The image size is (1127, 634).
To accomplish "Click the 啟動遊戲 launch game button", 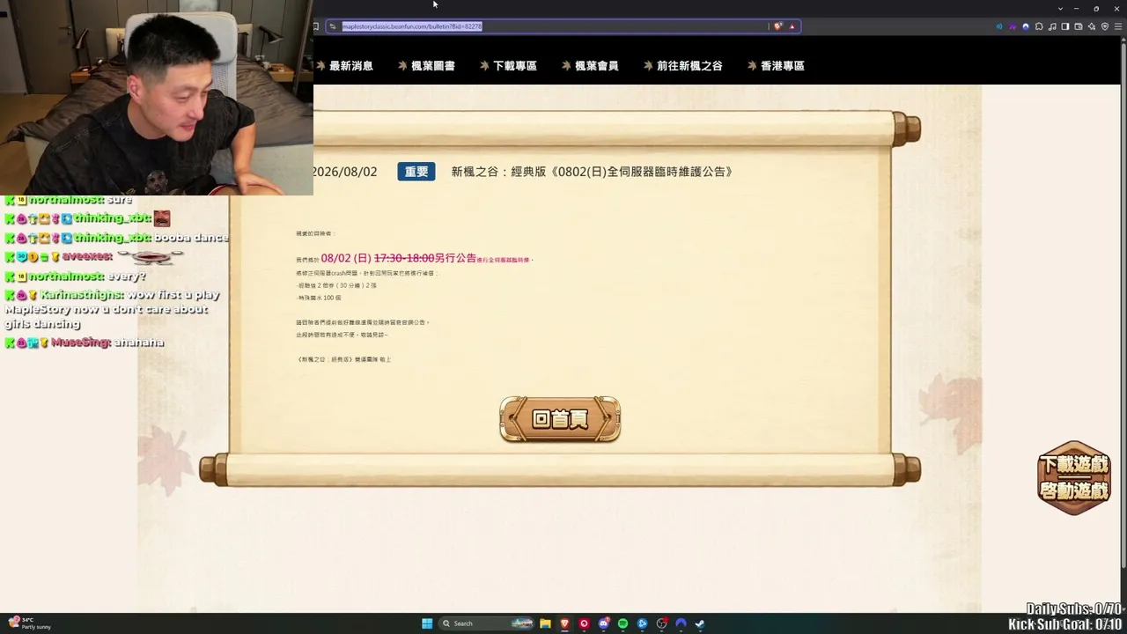I will (x=1073, y=490).
